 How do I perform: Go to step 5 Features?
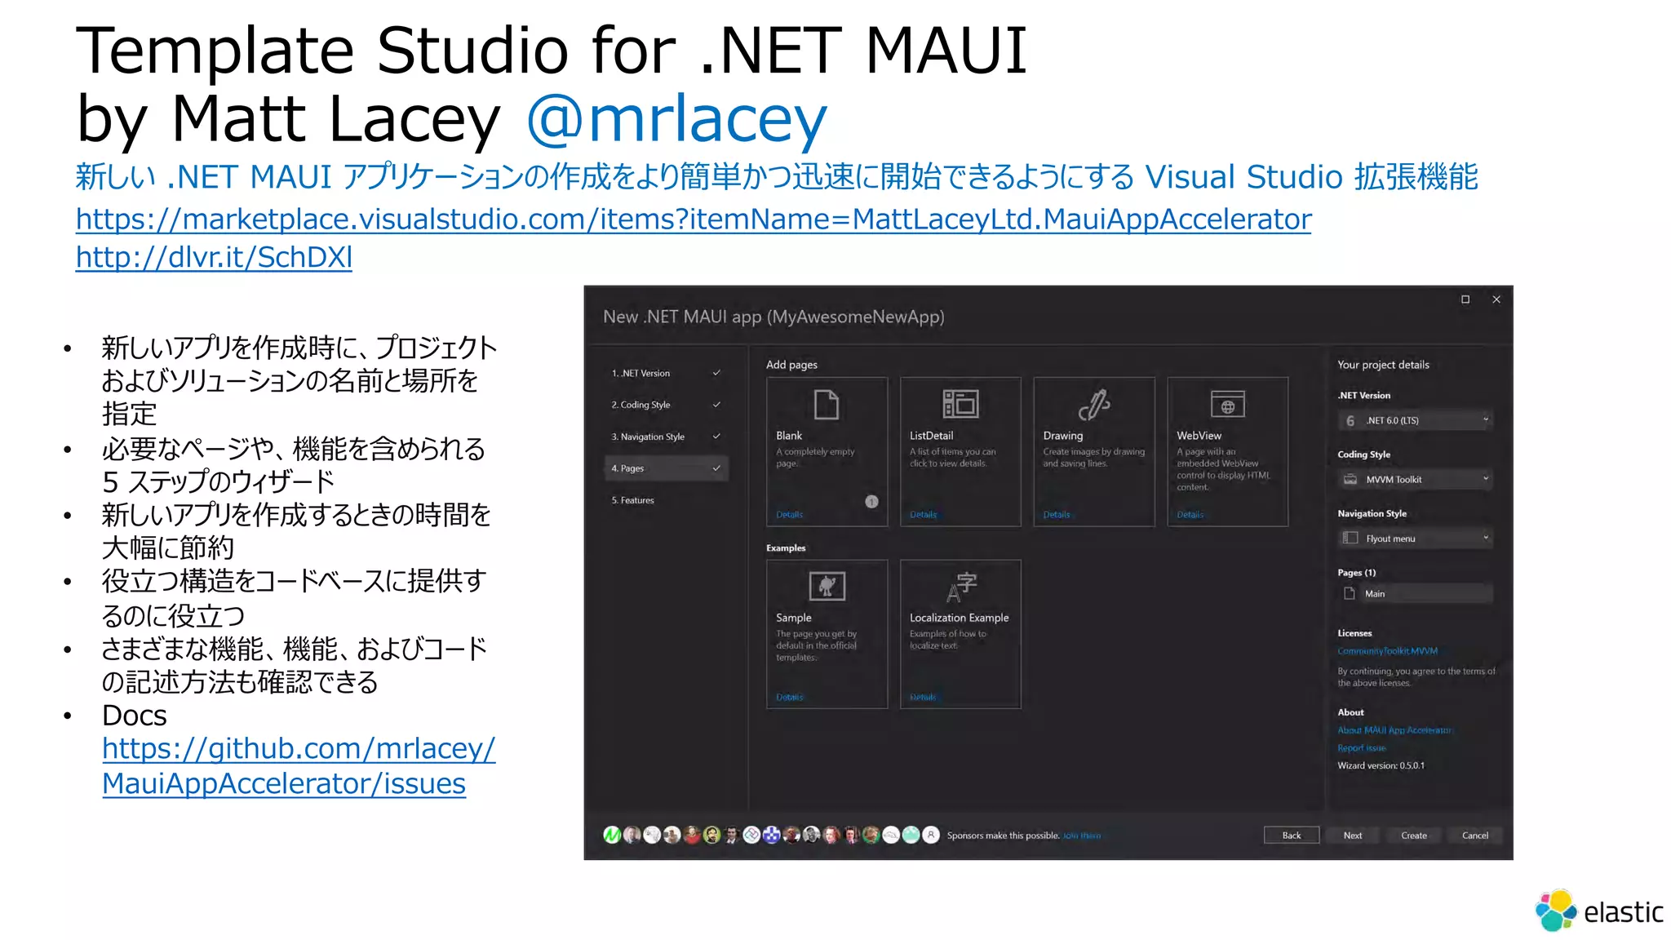tap(666, 500)
